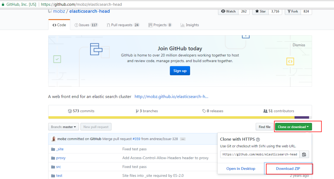Screen dimensions: 334x179
Task: Open the proxy folder
Action: click(x=61, y=158)
